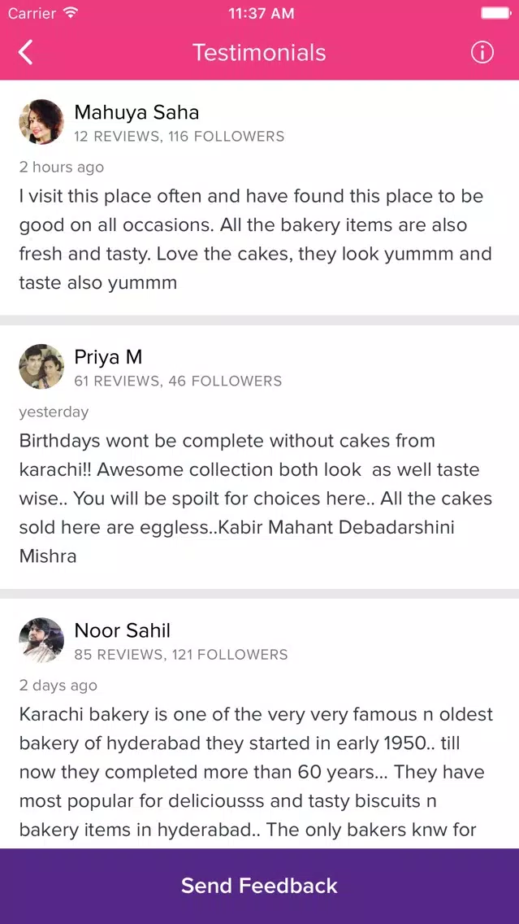The image size is (519, 924).
Task: Tap the back arrow icon
Action: 25,52
